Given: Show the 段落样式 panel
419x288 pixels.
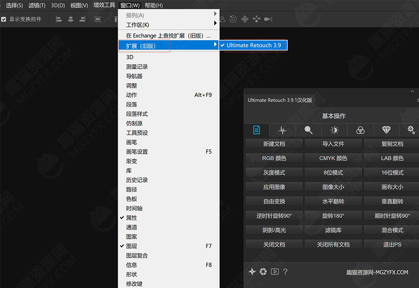Looking at the screenshot, I should [169, 114].
